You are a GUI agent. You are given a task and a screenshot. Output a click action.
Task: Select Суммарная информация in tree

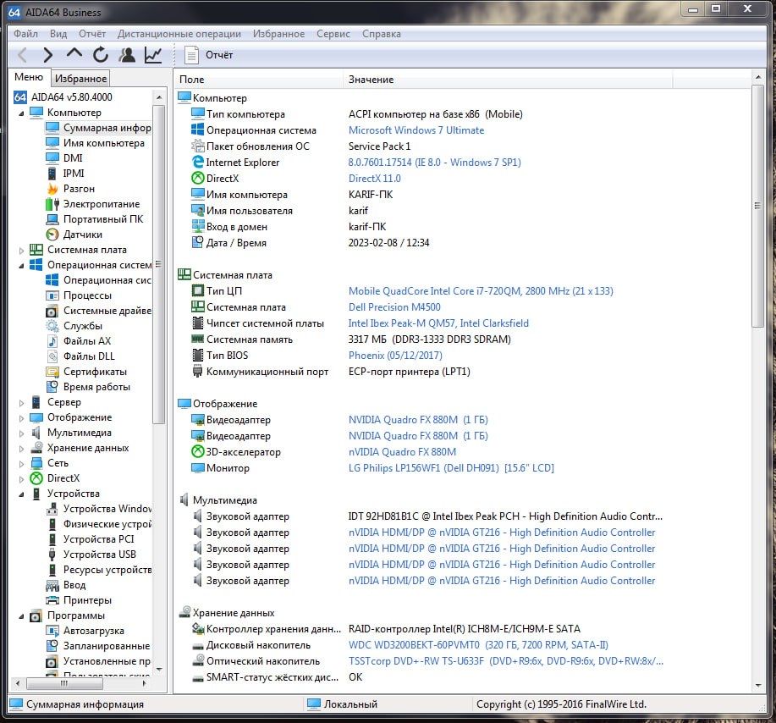[x=107, y=128]
